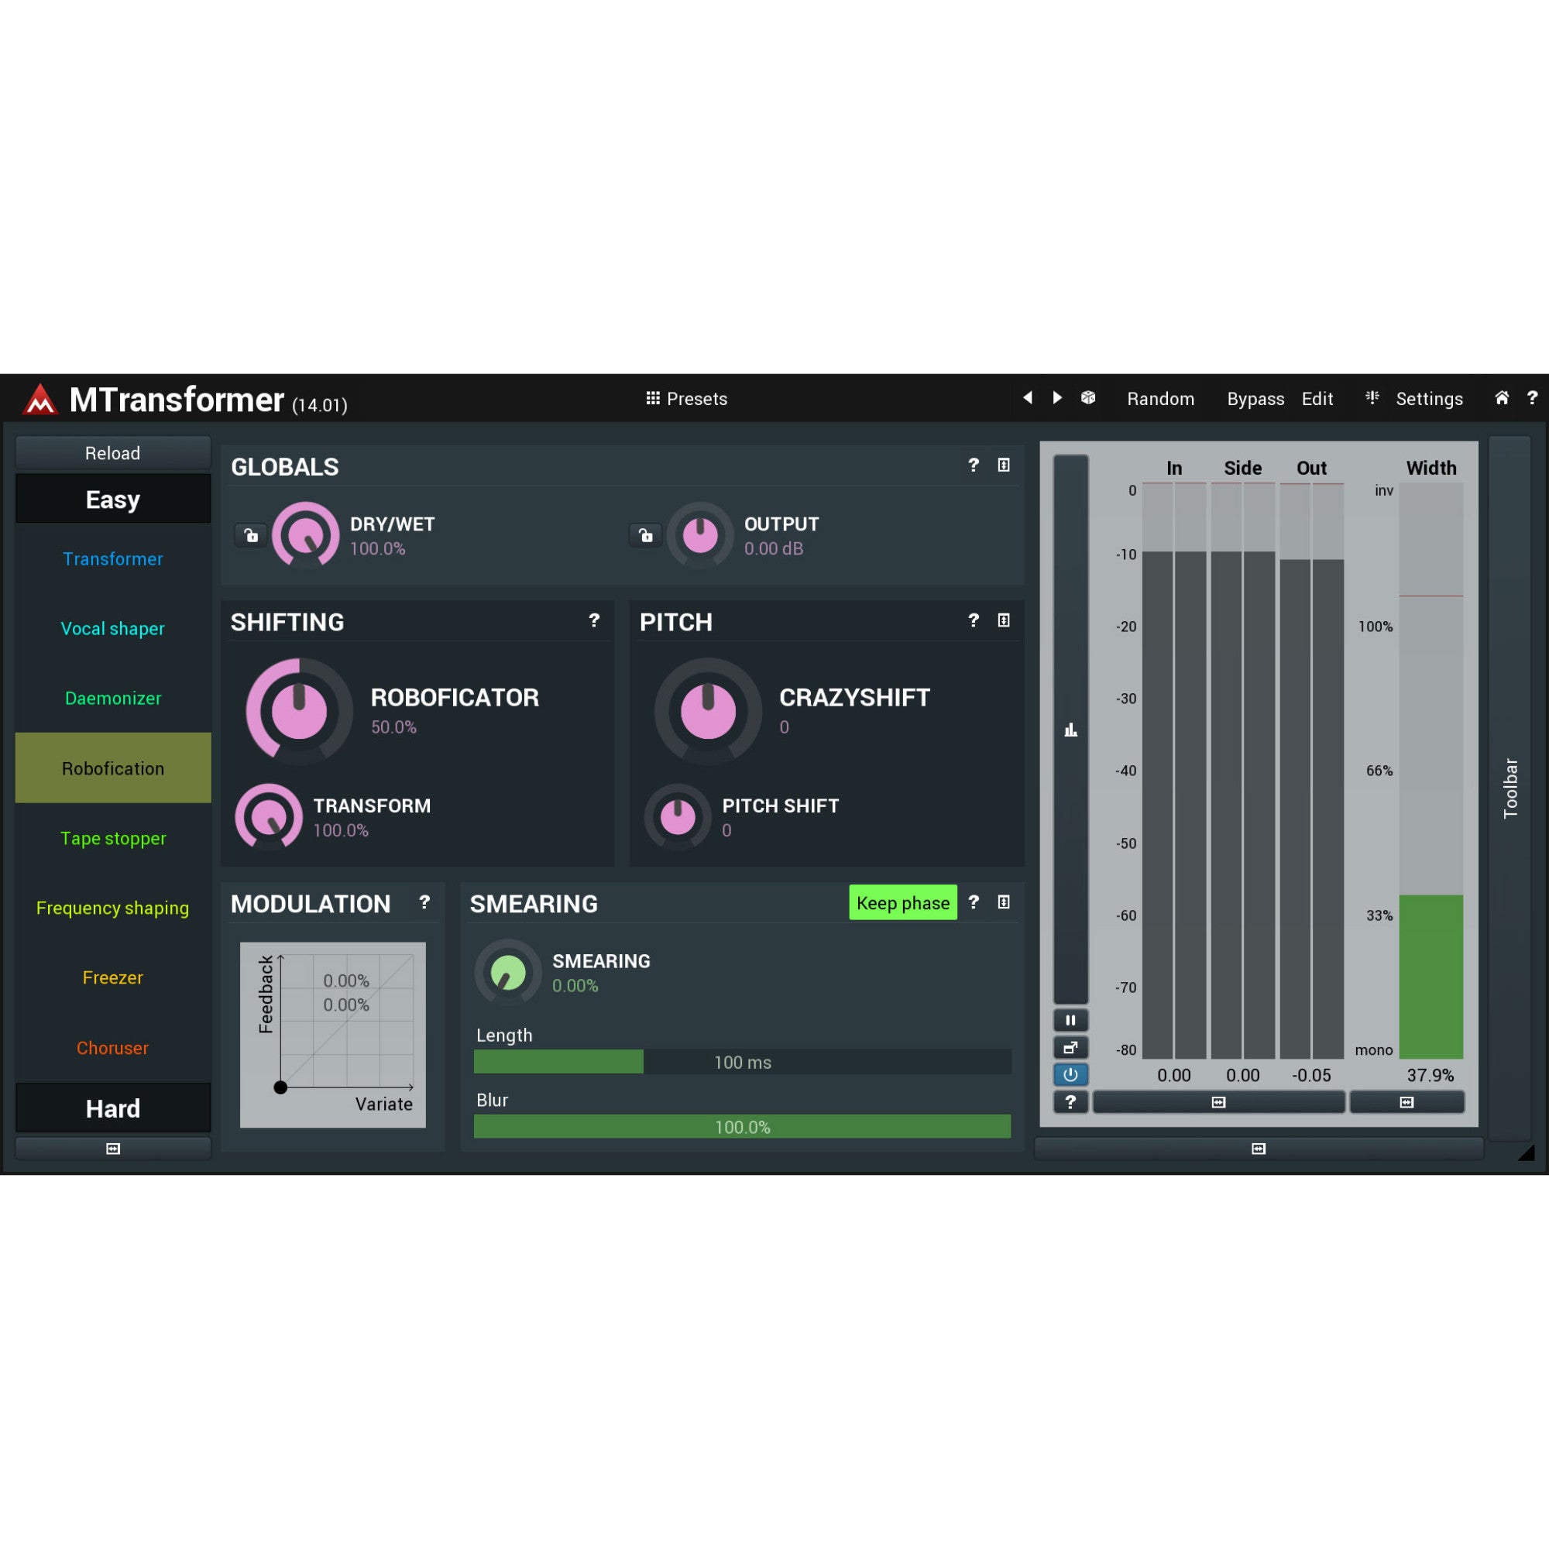Click histogram icon on meter strip

(1070, 730)
